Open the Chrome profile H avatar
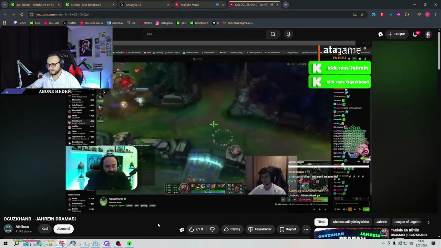Screen dimensions: 441x248 click(x=428, y=14)
